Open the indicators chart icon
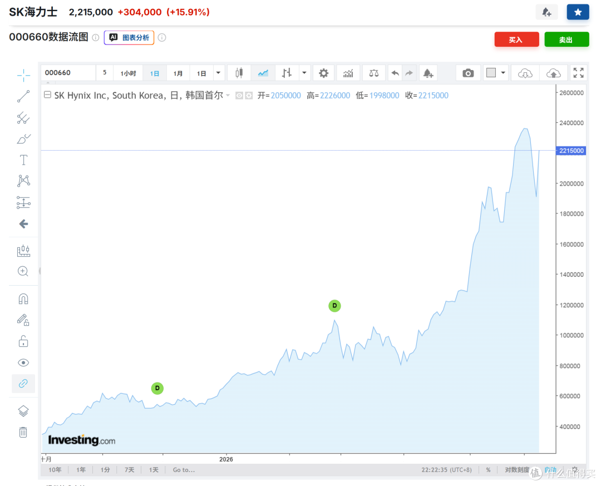The width and height of the screenshot is (601, 486). [348, 73]
